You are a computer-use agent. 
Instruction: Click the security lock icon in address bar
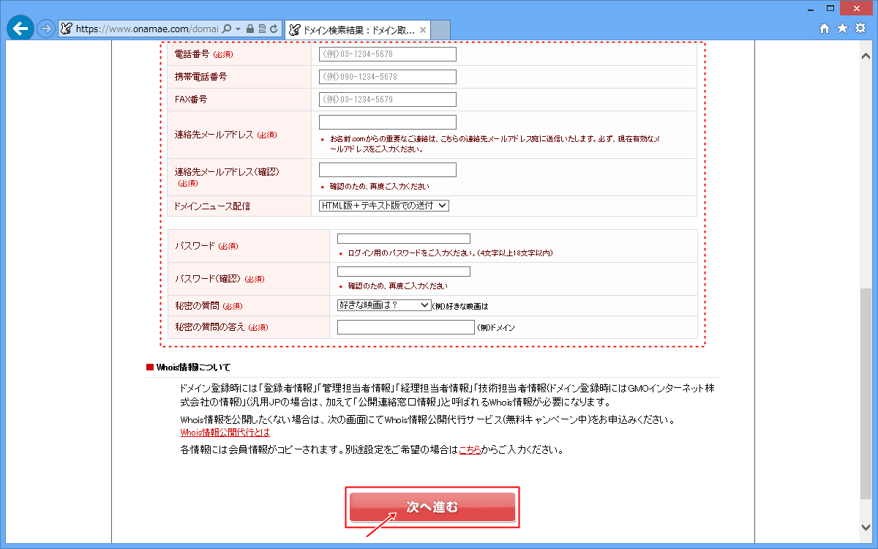(249, 27)
